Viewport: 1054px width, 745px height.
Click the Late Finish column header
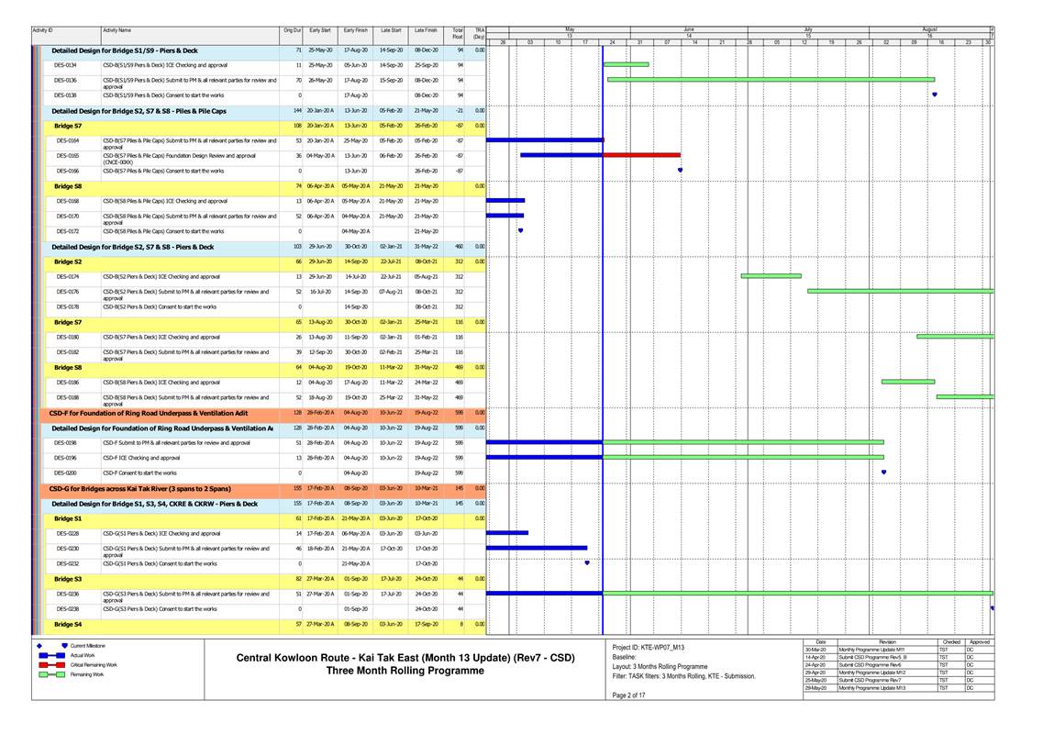(425, 31)
